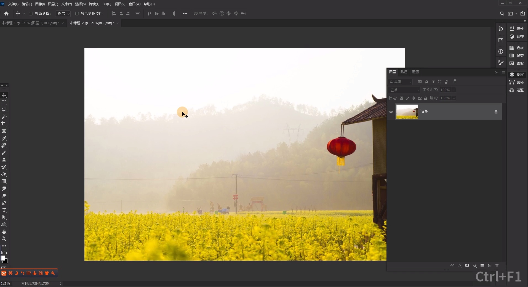Open the 调整 adjustments panel button
Image resolution: width=528 pixels, height=287 pixels.
517,36
